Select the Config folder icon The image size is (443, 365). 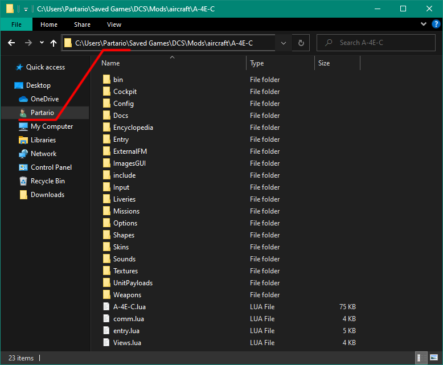[x=106, y=104]
